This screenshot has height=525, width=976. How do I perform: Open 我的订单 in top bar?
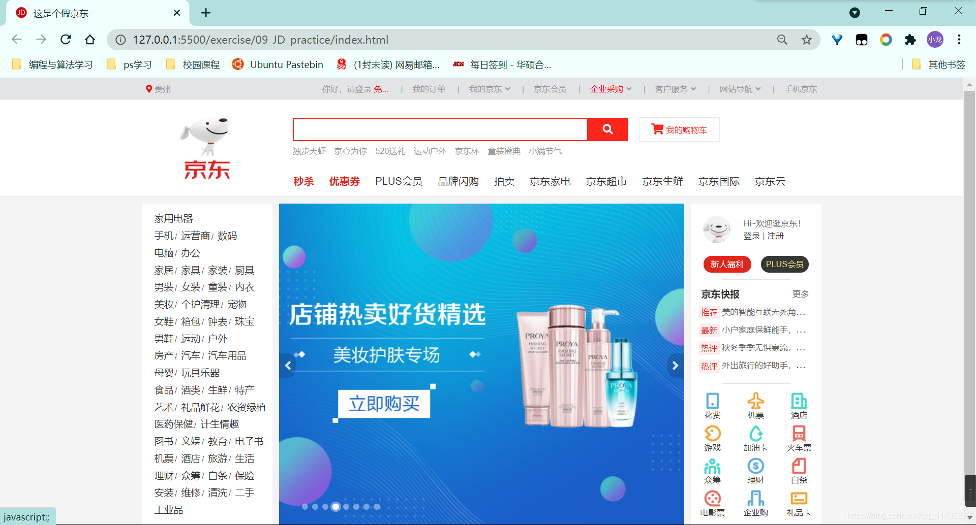click(x=429, y=89)
